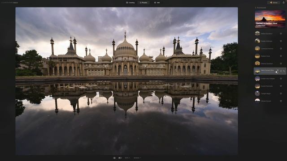Image resolution: width=287 pixels, height=161 pixels.
Task: Click the before/after compare icon
Action: coord(120,158)
